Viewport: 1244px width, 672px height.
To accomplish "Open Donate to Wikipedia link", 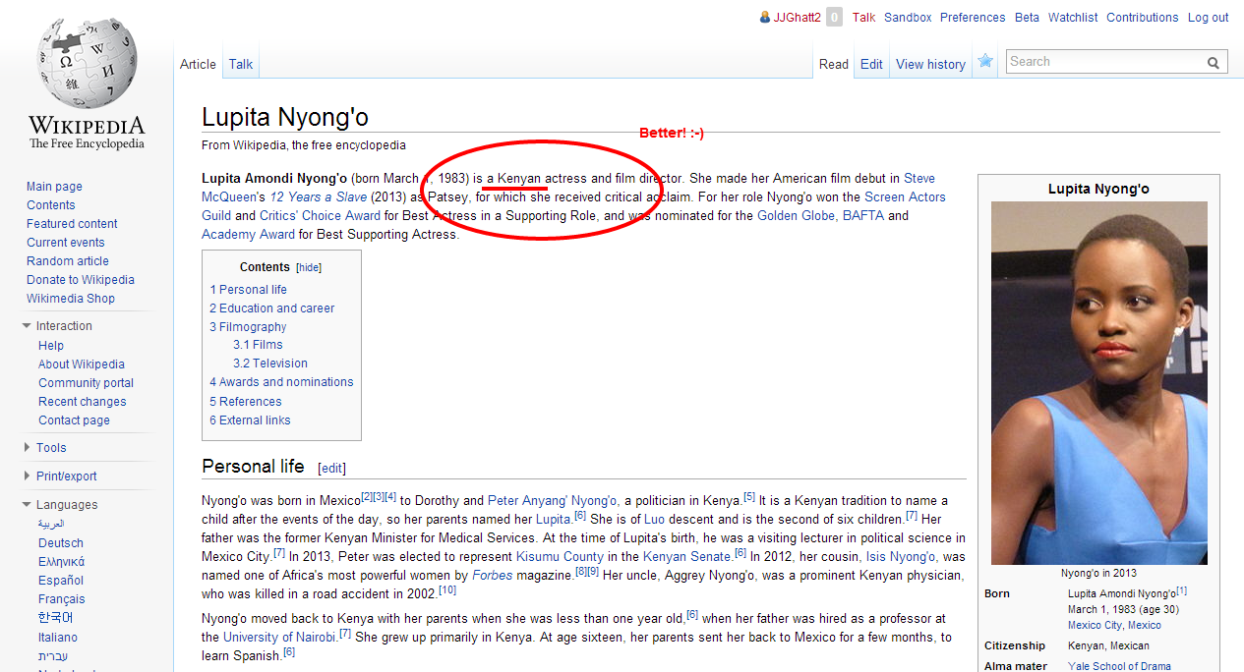I will [x=81, y=280].
